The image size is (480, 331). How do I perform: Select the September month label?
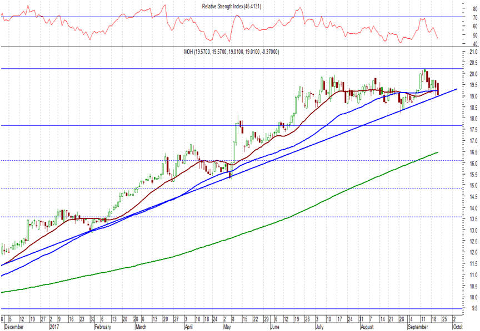click(x=418, y=327)
